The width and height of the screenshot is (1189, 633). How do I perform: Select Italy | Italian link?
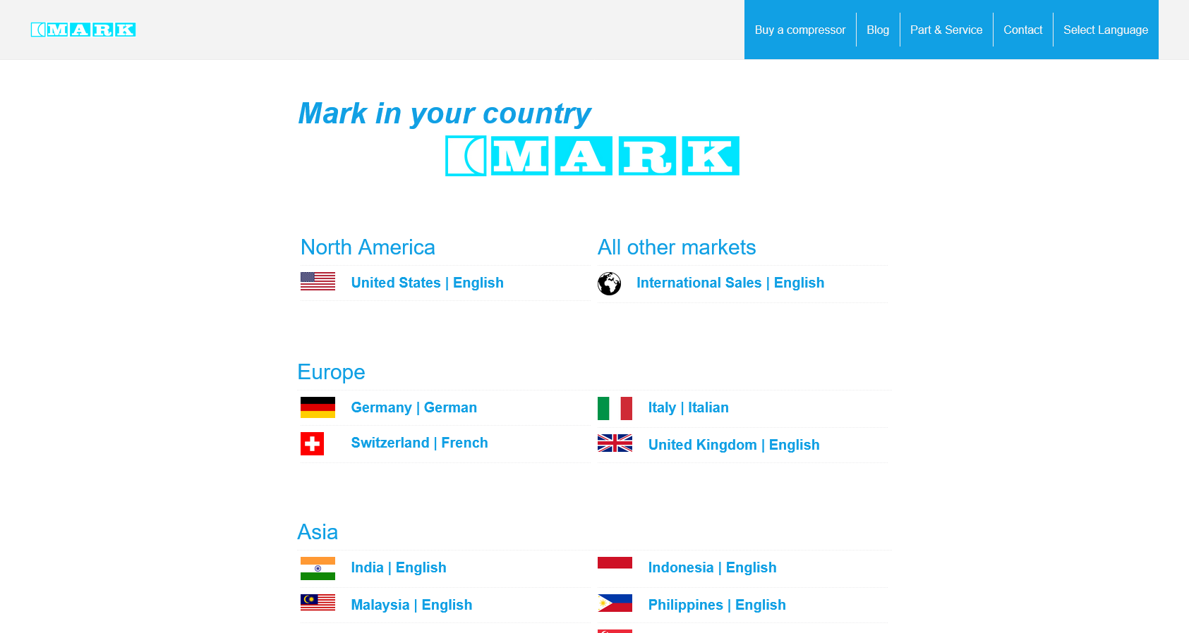tap(688, 407)
